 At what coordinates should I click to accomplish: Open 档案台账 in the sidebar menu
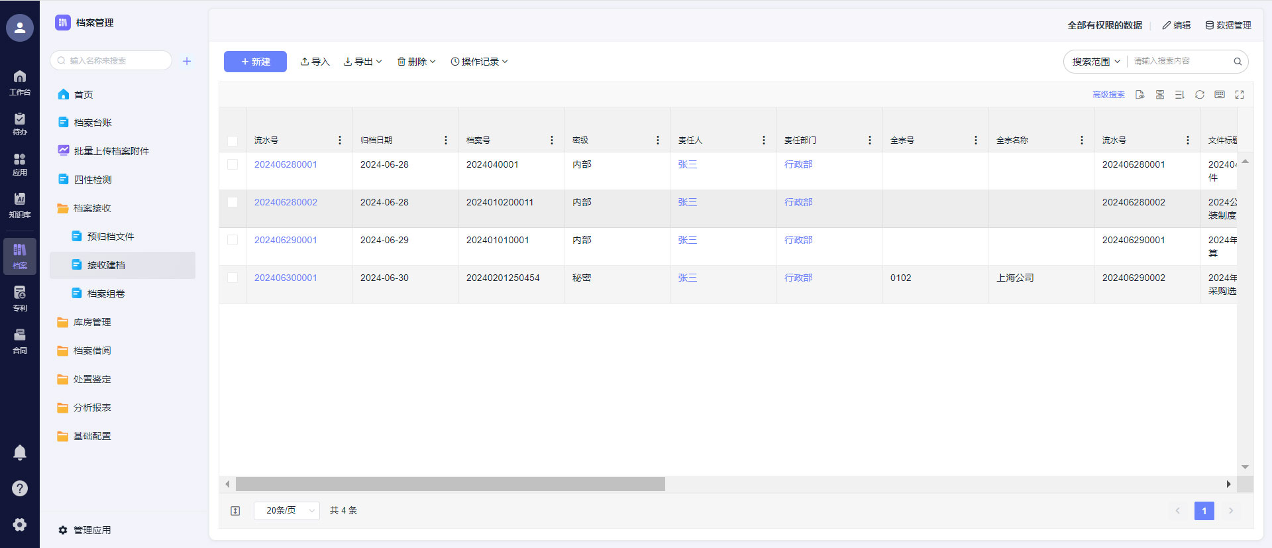click(93, 123)
